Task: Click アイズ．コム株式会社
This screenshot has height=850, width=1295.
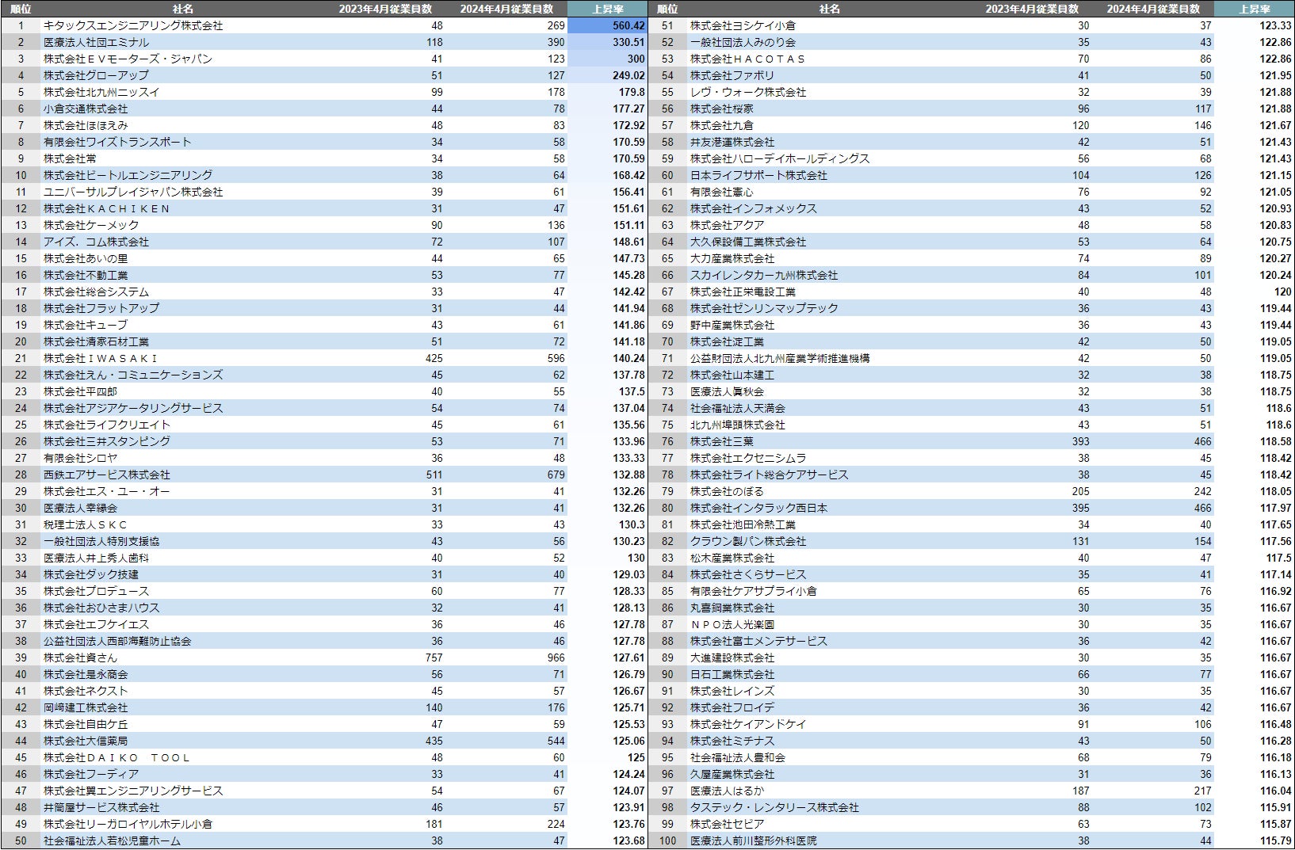Action: click(x=96, y=242)
